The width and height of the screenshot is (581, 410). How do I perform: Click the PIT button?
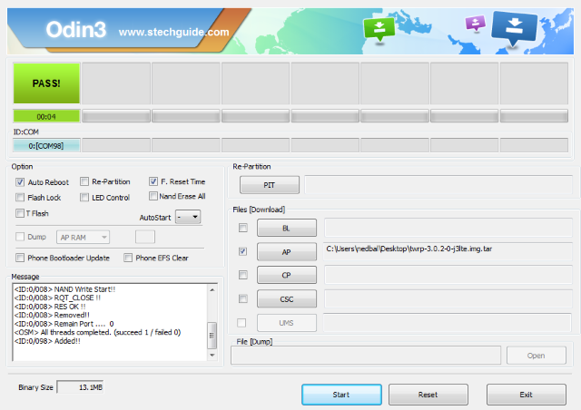coord(268,186)
